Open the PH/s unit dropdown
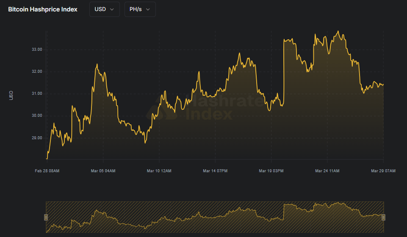 click(x=140, y=9)
